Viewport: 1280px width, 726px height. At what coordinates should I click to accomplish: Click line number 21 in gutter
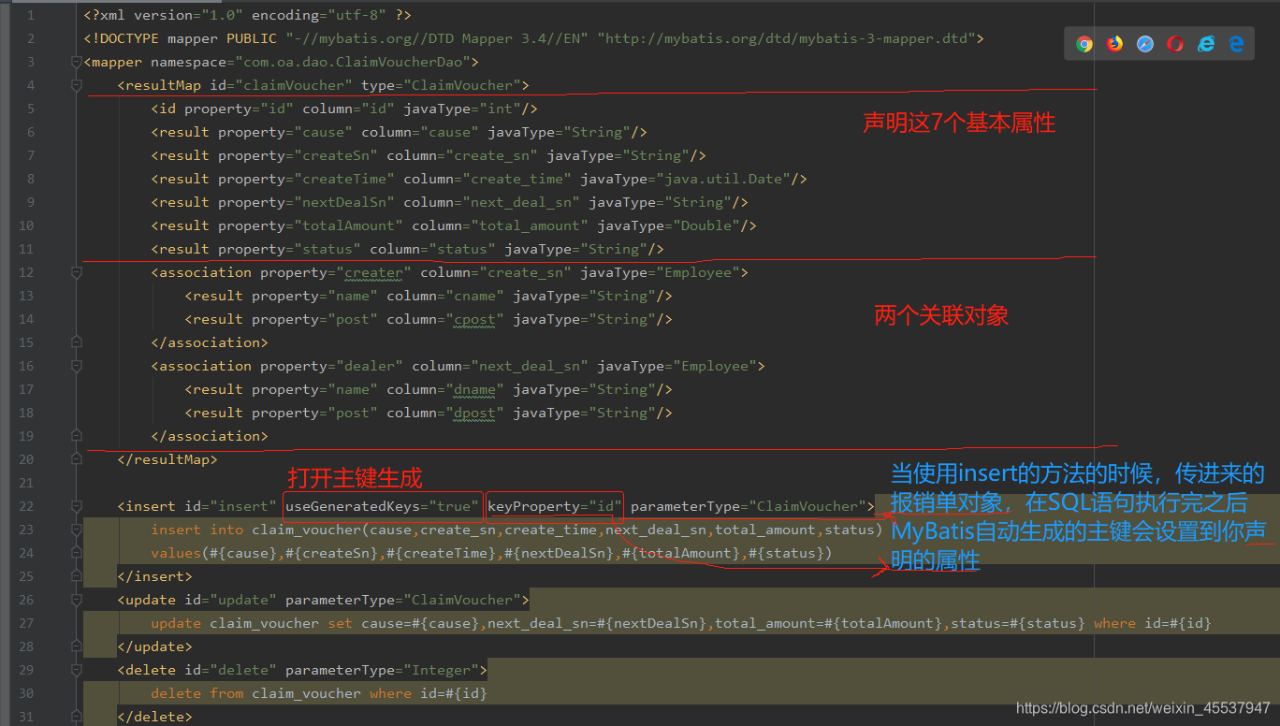(25, 483)
